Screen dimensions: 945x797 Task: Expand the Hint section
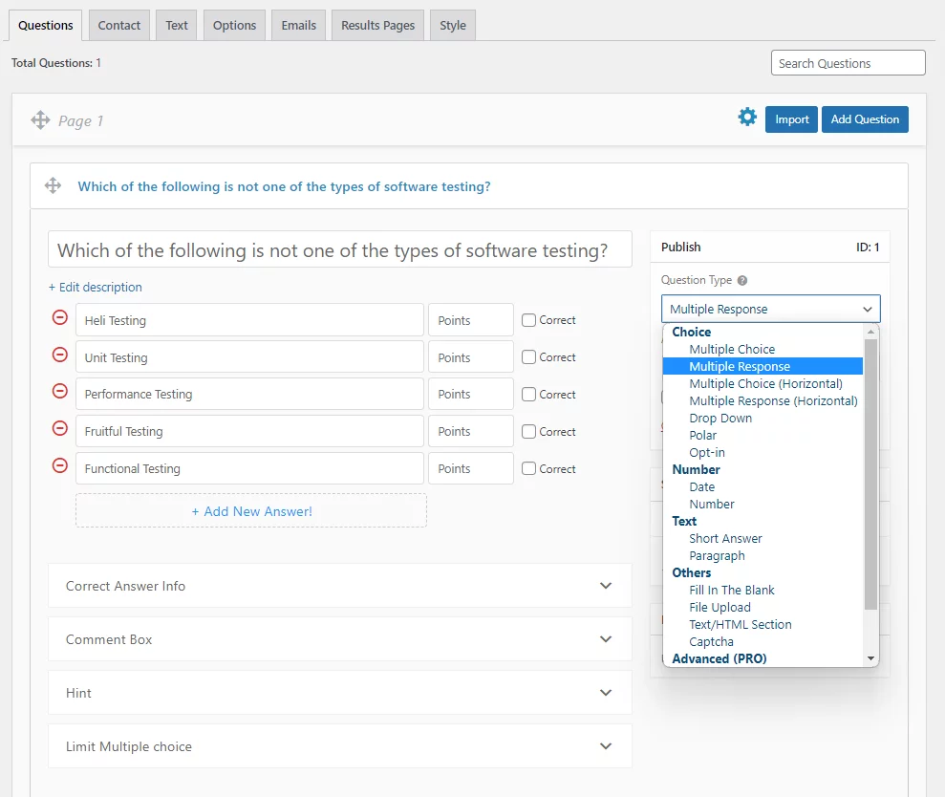(340, 693)
